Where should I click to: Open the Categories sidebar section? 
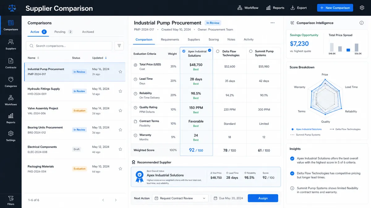click(x=11, y=82)
